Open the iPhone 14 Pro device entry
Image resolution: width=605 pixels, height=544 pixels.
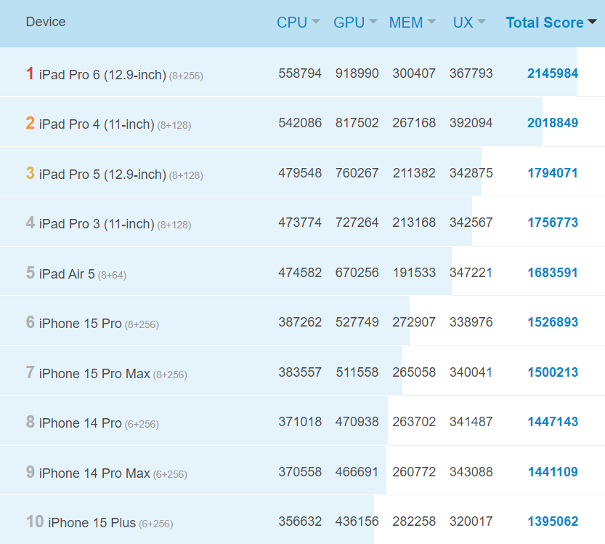(x=80, y=423)
